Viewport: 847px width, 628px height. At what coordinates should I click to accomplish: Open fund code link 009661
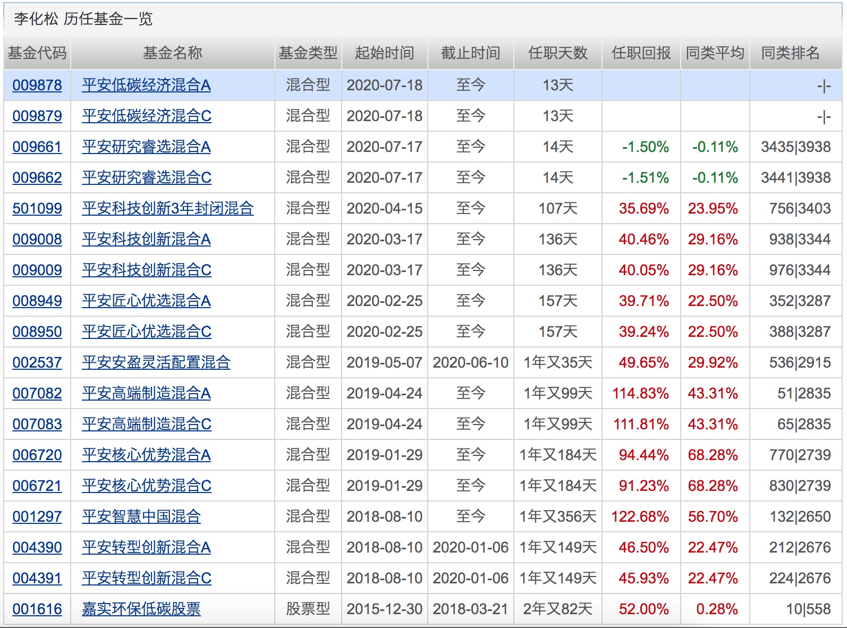pyautogui.click(x=37, y=147)
